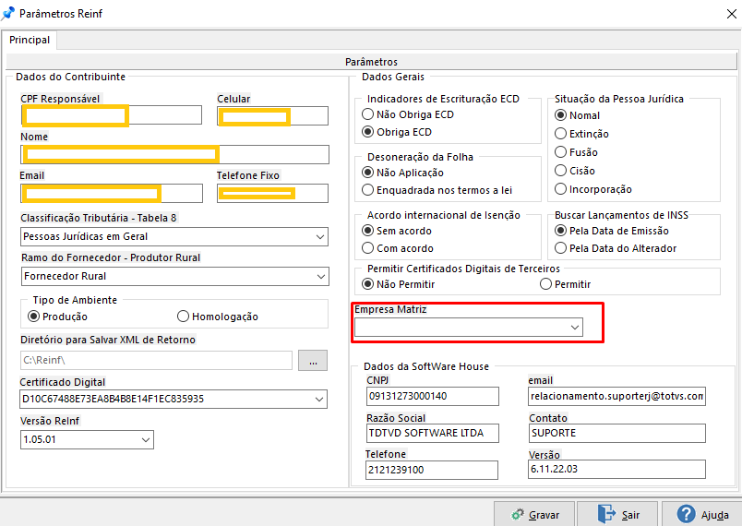Focus the Nome text field
Image resolution: width=742 pixels, height=526 pixels.
pos(174,155)
